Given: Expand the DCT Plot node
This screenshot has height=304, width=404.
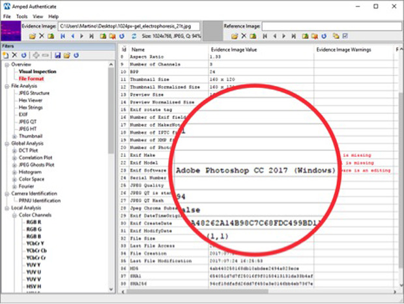Looking at the screenshot, I should pos(15,151).
